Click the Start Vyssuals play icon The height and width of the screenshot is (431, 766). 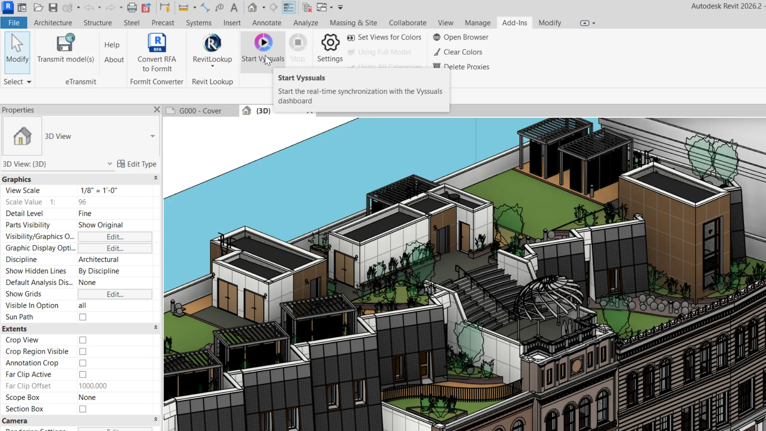(x=263, y=43)
